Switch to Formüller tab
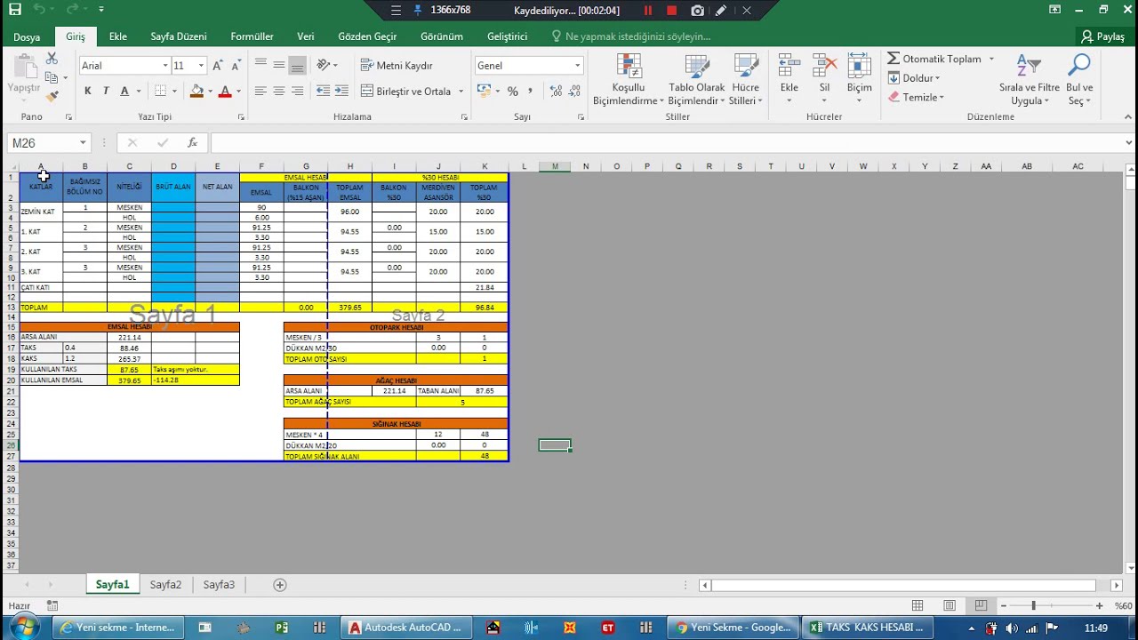1138x640 pixels. tap(252, 36)
